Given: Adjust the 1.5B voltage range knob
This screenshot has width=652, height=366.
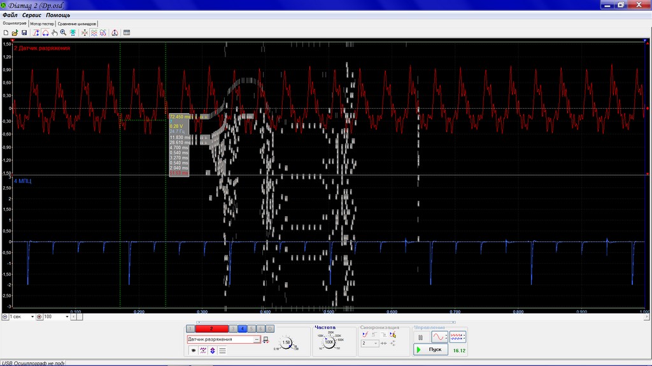Looking at the screenshot, I should 286,343.
